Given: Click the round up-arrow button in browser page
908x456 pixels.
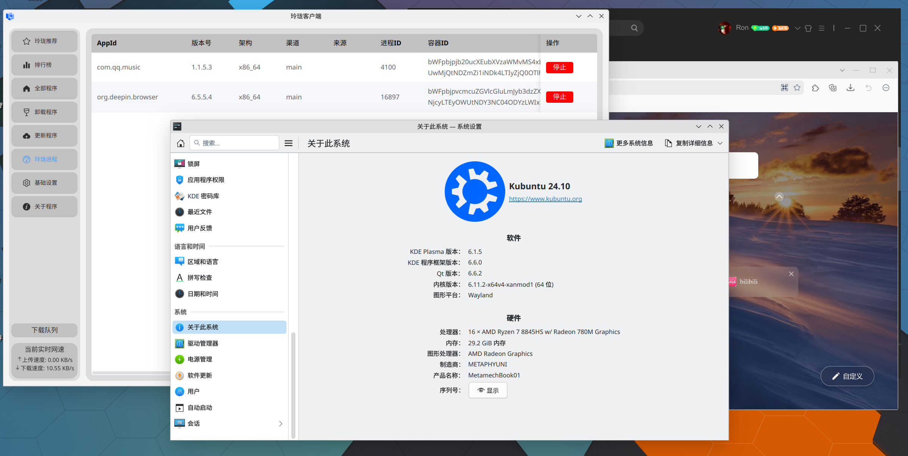Looking at the screenshot, I should pyautogui.click(x=779, y=196).
